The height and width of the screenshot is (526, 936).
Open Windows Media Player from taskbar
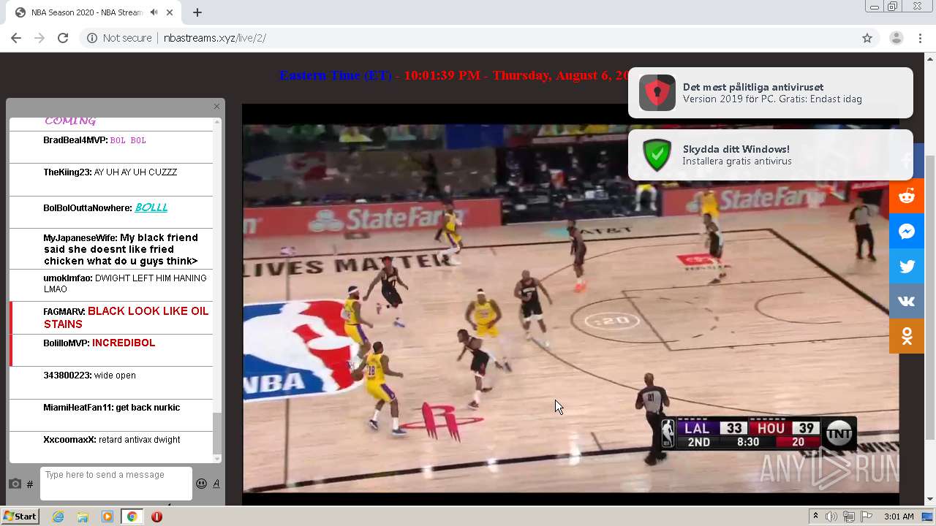click(107, 517)
